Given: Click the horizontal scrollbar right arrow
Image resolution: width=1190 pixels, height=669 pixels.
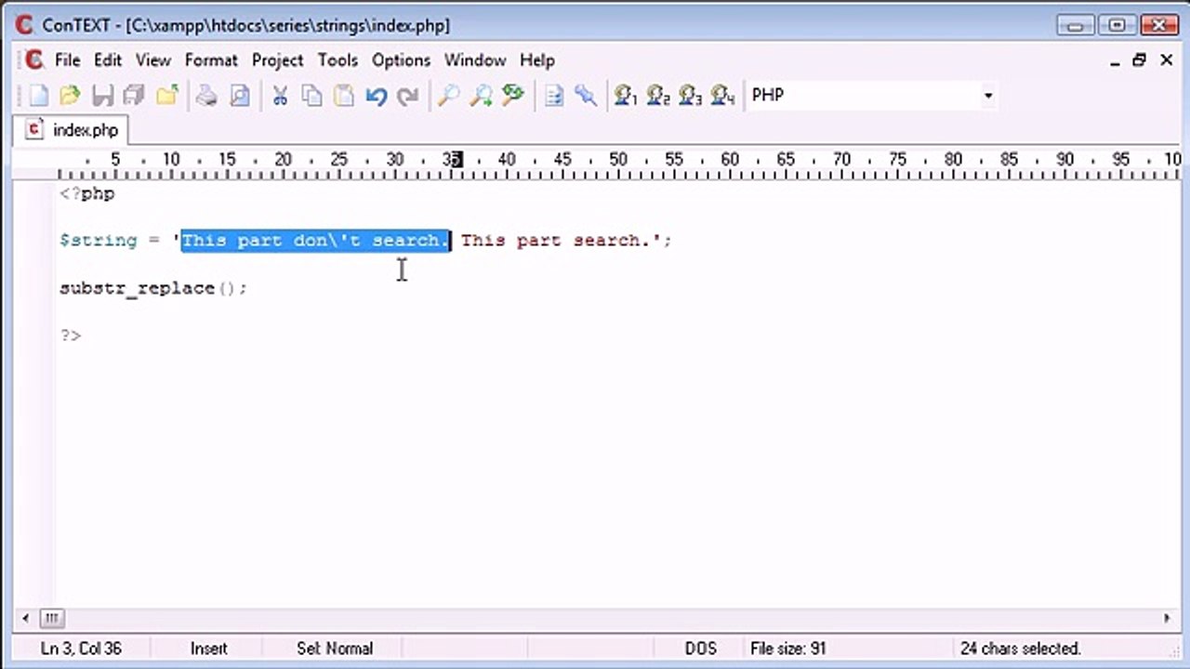Looking at the screenshot, I should (1167, 618).
